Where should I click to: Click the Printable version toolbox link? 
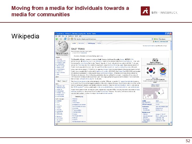pyautogui.click(x=61, y=93)
